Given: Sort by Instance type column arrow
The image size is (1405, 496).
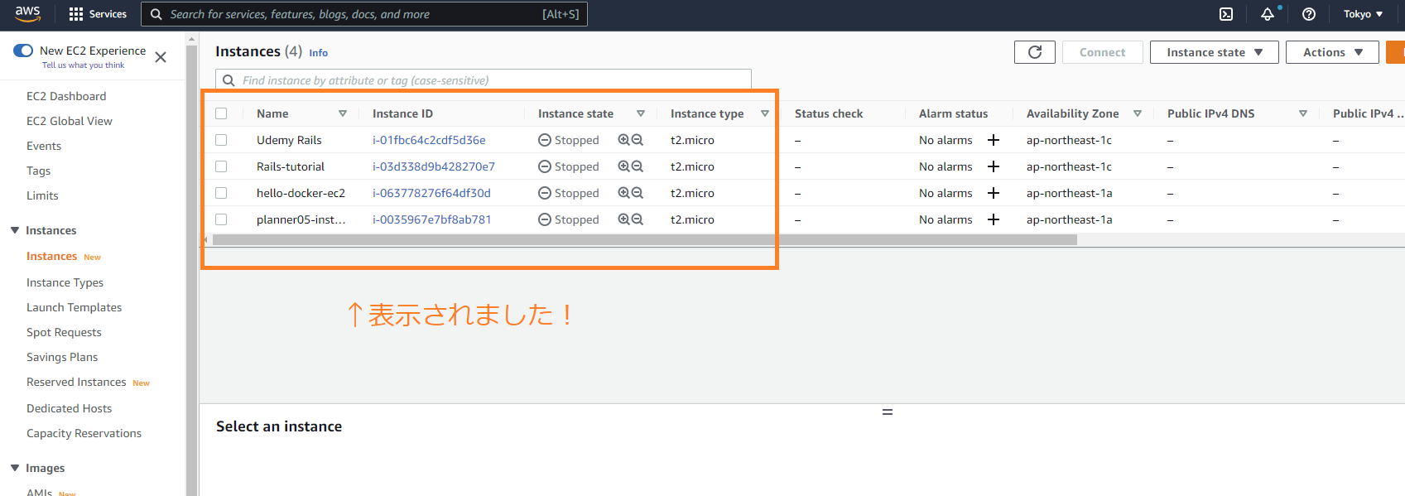Looking at the screenshot, I should point(765,113).
